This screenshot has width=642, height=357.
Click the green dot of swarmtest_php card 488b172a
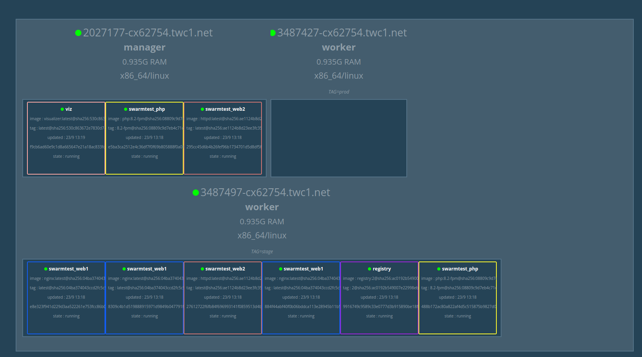tap(439, 269)
